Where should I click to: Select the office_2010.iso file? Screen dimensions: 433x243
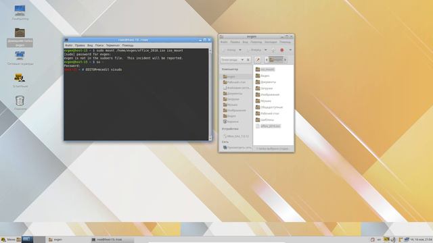click(x=268, y=126)
